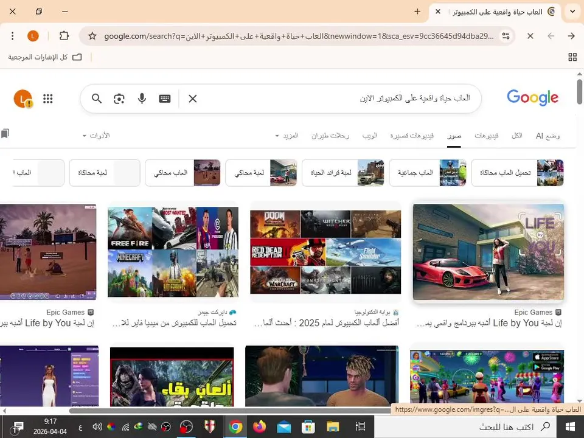Click the Google logo
Screen dimensions: 584x438
click(x=533, y=97)
